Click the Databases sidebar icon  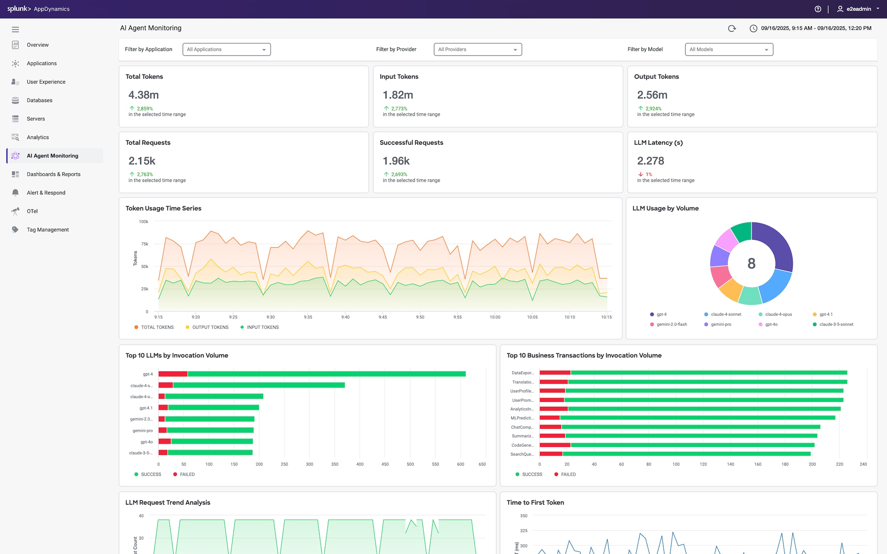point(16,100)
